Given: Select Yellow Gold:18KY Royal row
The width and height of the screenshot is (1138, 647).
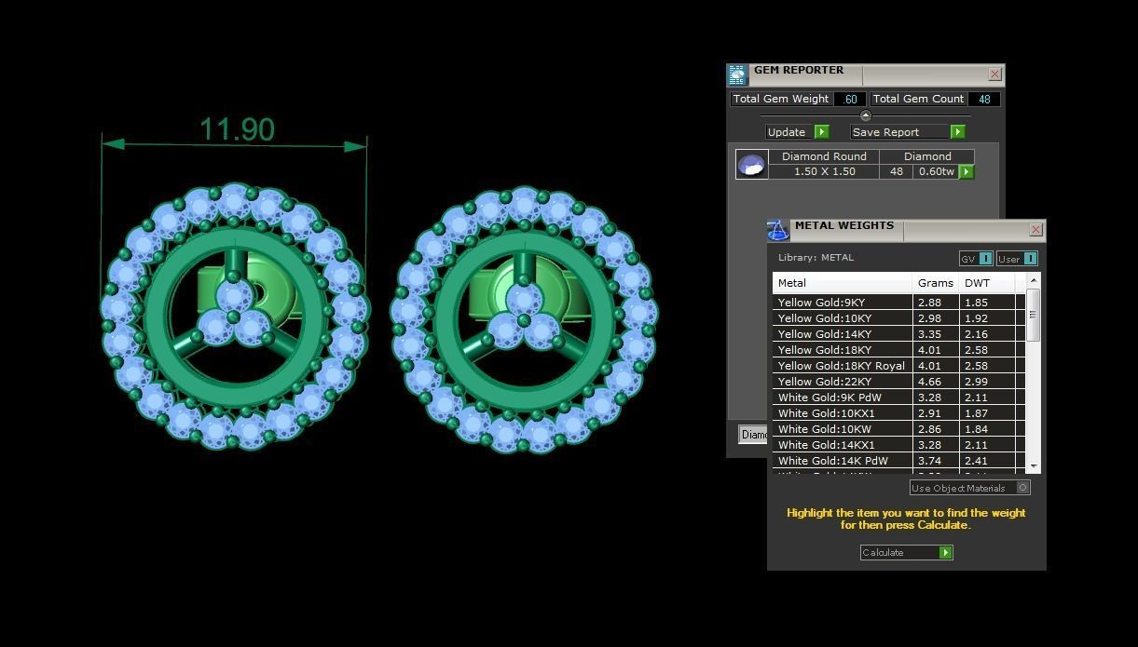Looking at the screenshot, I should [898, 366].
